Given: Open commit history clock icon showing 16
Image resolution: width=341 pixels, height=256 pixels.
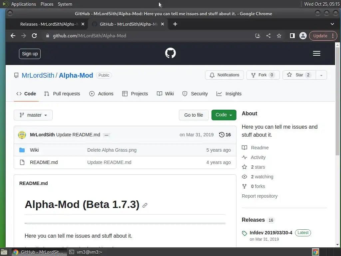Looking at the screenshot, I should coord(225,135).
